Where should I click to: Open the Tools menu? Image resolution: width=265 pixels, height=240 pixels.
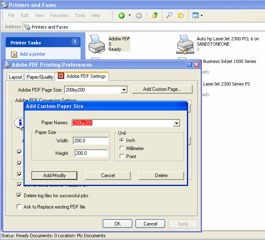[80, 15]
